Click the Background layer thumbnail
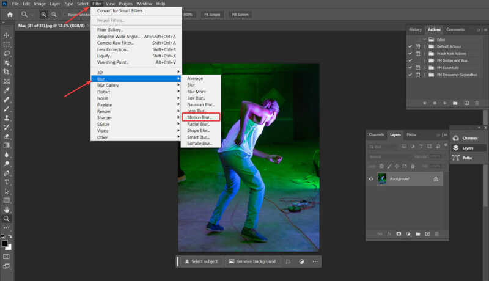489x281 pixels. coord(382,179)
